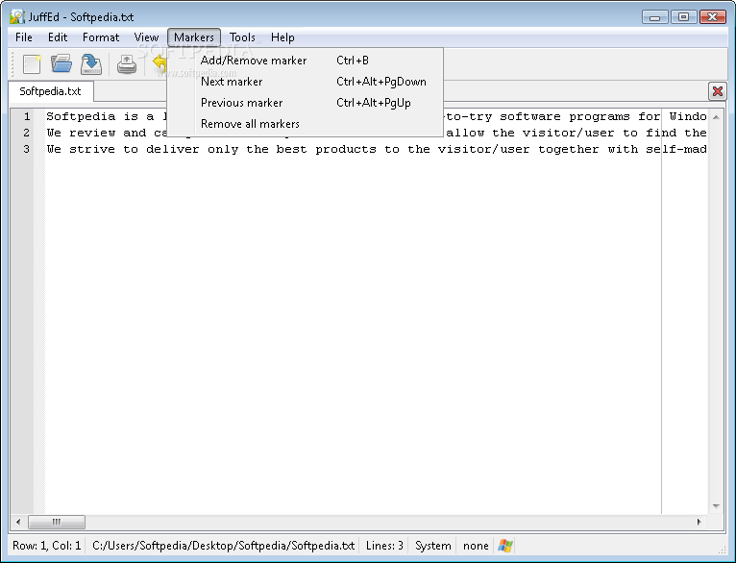Choose Previous marker menu entry
The height and width of the screenshot is (563, 736).
306,103
